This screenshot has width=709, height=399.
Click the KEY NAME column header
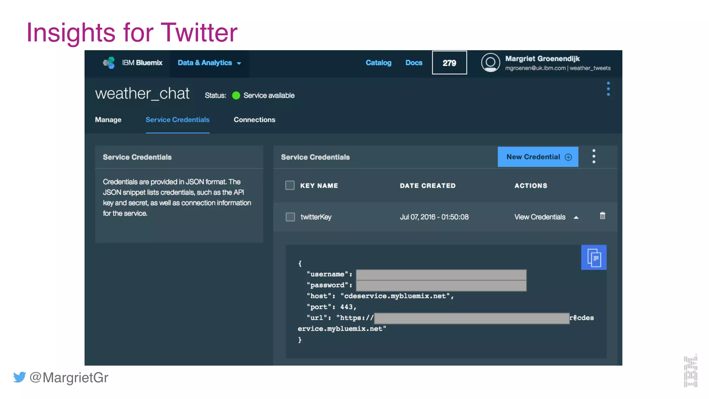[319, 186]
